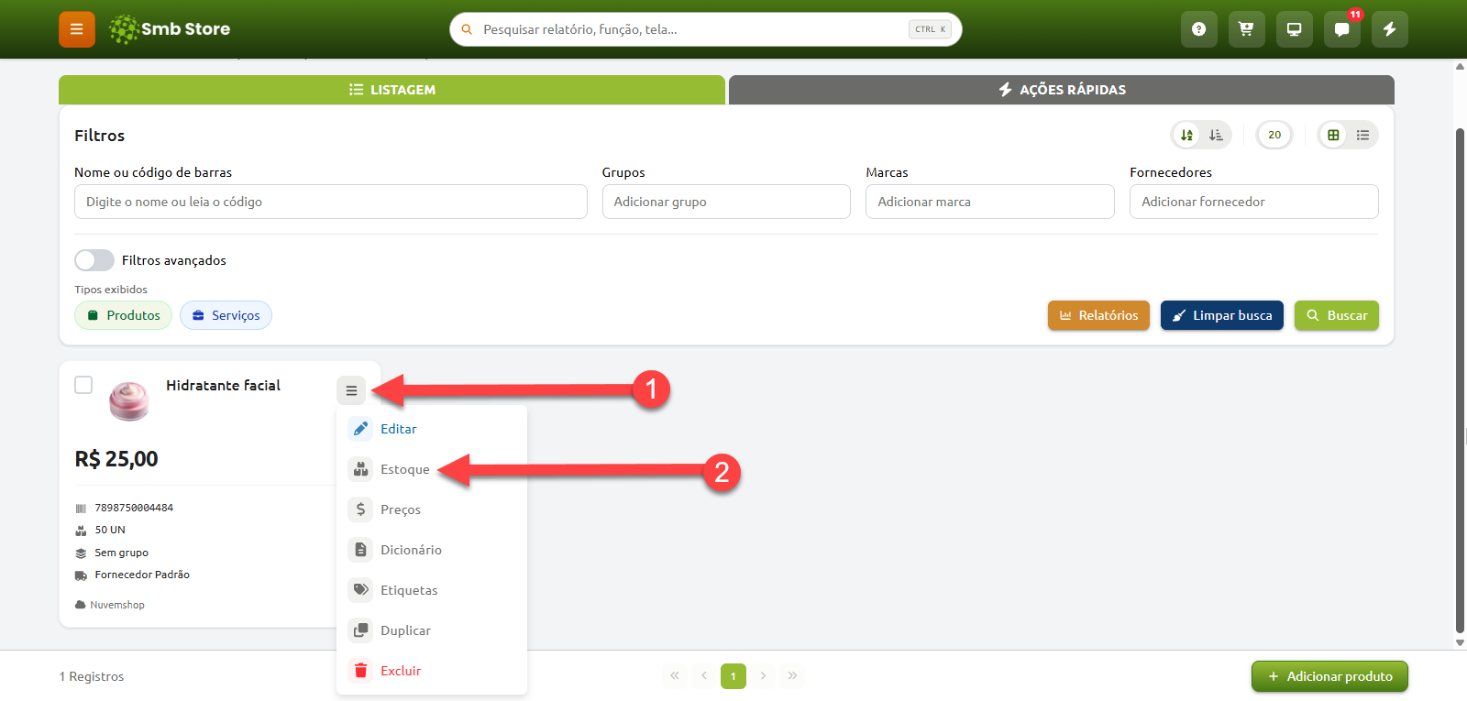Switch to grid card view
Image resolution: width=1467 pixels, height=701 pixels.
(1334, 135)
